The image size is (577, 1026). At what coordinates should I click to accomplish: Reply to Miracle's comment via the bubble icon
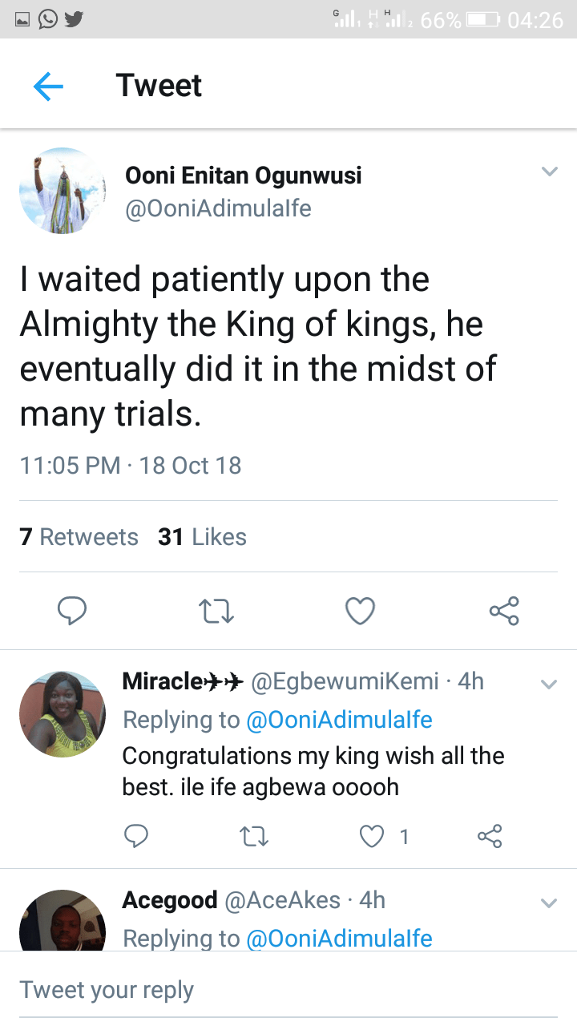pos(136,837)
